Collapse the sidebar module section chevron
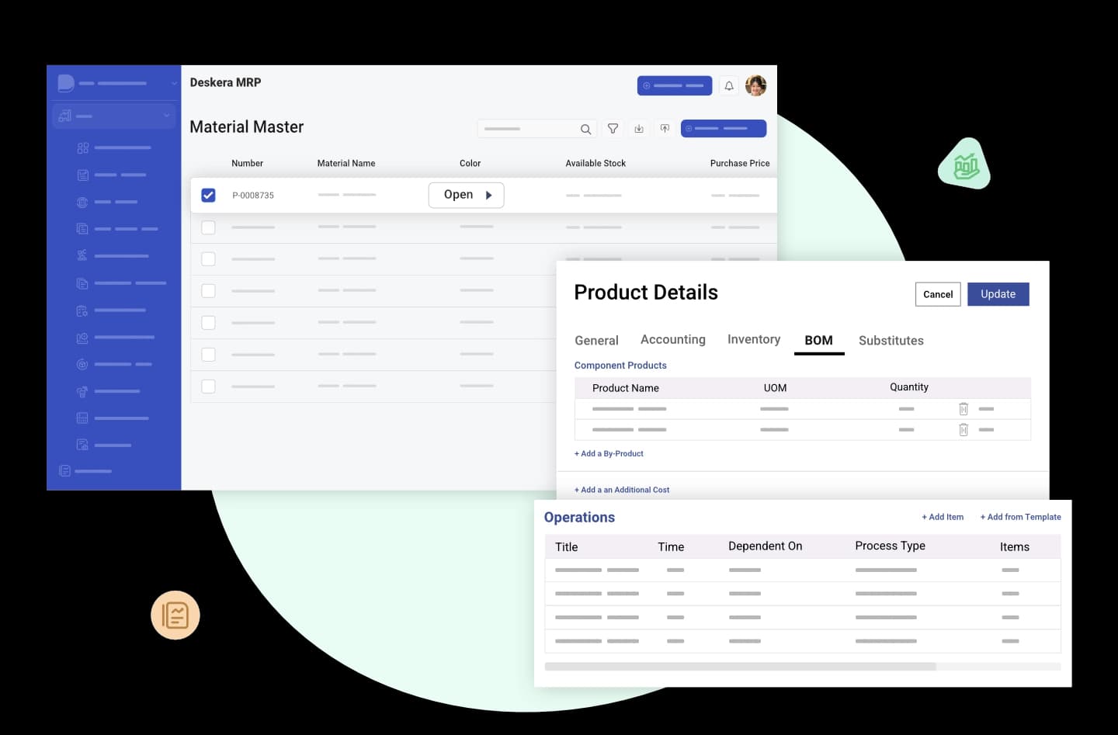 click(166, 116)
